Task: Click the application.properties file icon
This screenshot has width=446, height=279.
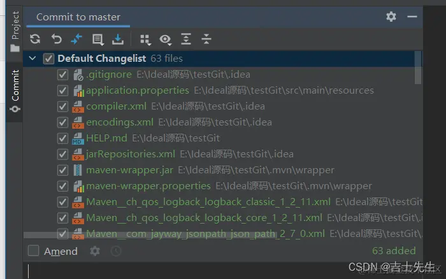Action: (78, 90)
